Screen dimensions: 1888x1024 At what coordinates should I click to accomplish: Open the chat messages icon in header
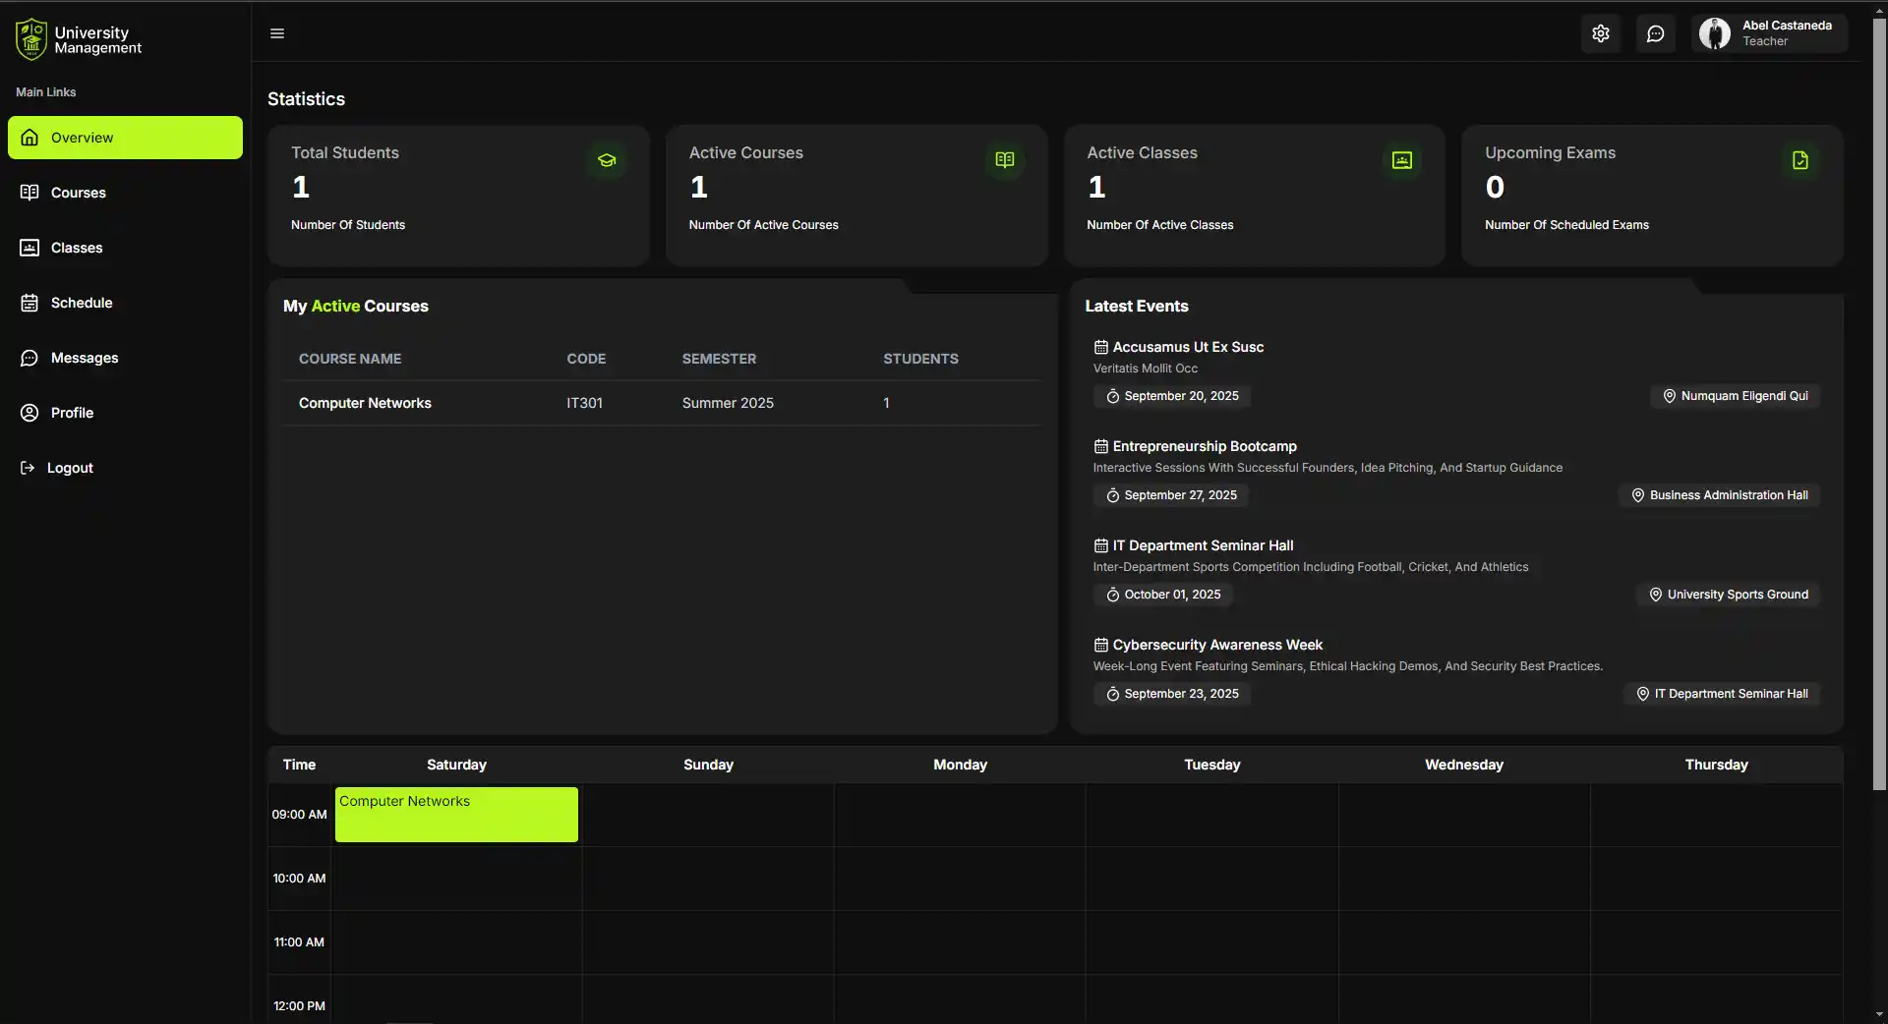1656,33
